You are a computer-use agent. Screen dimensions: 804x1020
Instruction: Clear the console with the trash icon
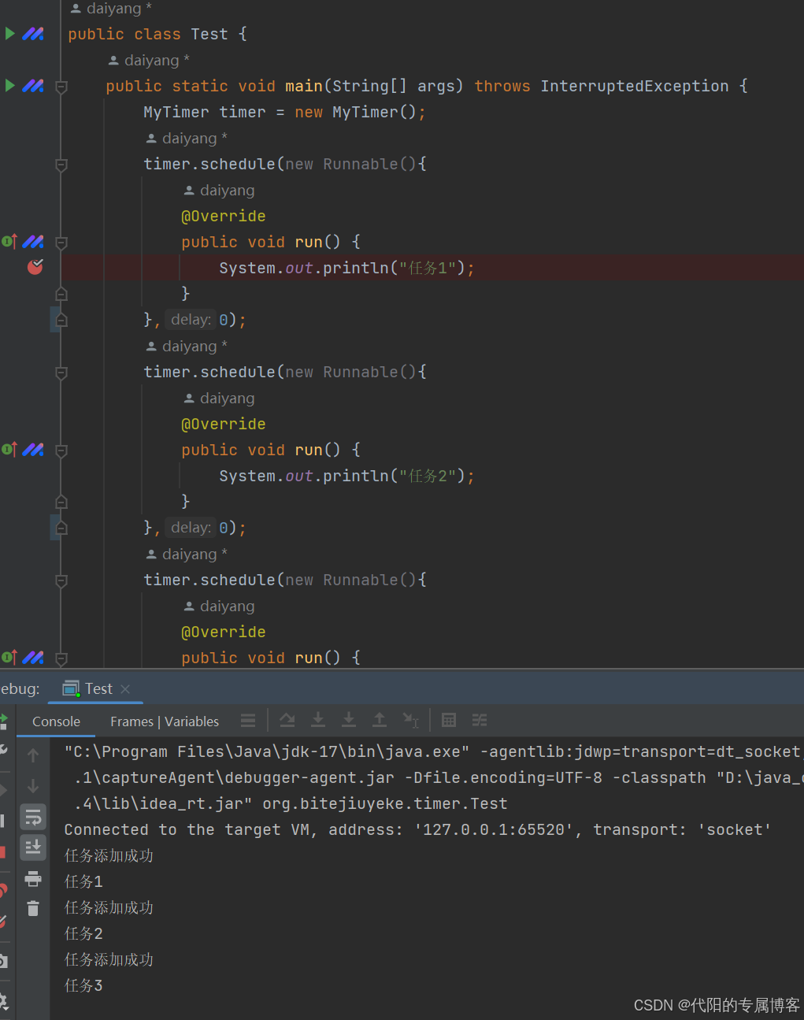[33, 908]
